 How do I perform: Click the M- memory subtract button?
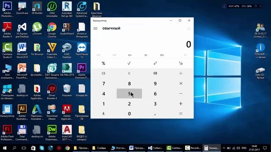(x=146, y=55)
